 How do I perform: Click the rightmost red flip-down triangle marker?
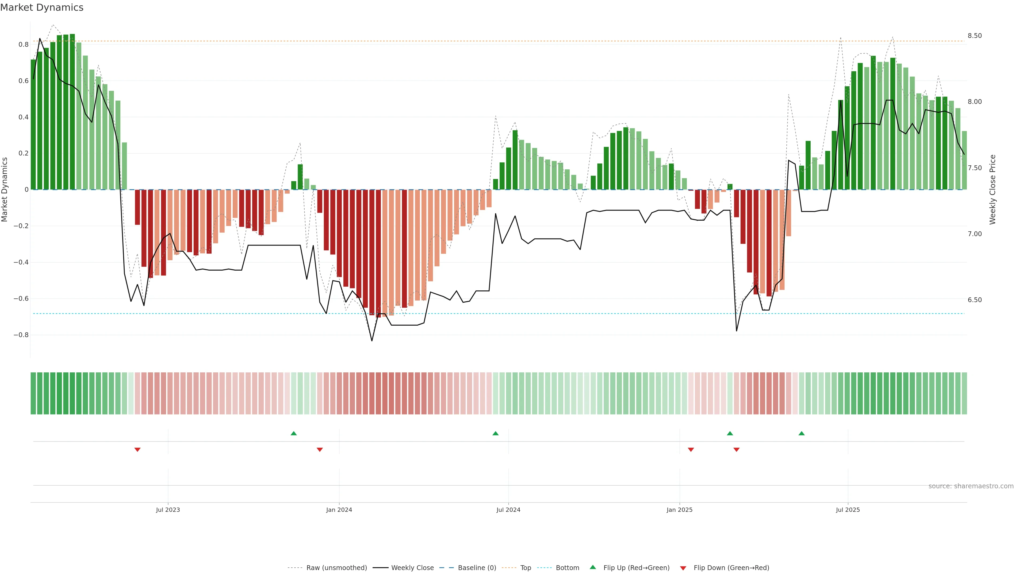click(737, 450)
